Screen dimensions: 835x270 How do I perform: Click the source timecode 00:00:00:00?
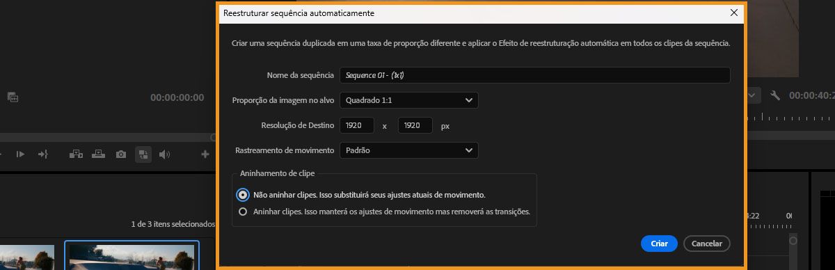(x=177, y=97)
